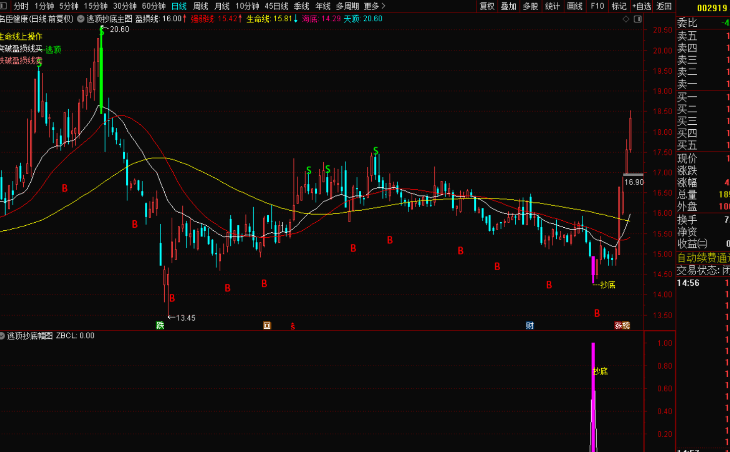Click the +自选 add to watchlist button

642,6
